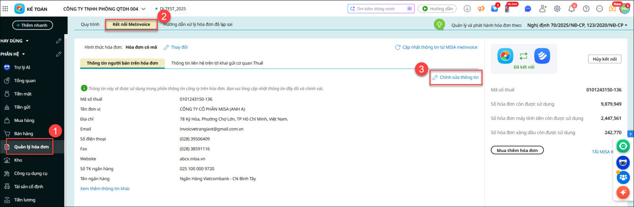The width and height of the screenshot is (634, 207).
Task: Click the invoice count 9,879,949
Action: [611, 104]
